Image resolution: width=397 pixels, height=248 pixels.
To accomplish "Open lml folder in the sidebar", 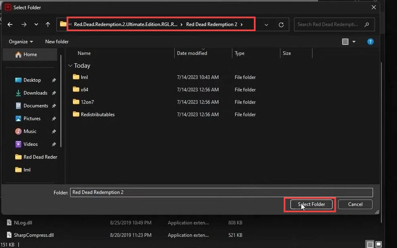I will click(27, 170).
